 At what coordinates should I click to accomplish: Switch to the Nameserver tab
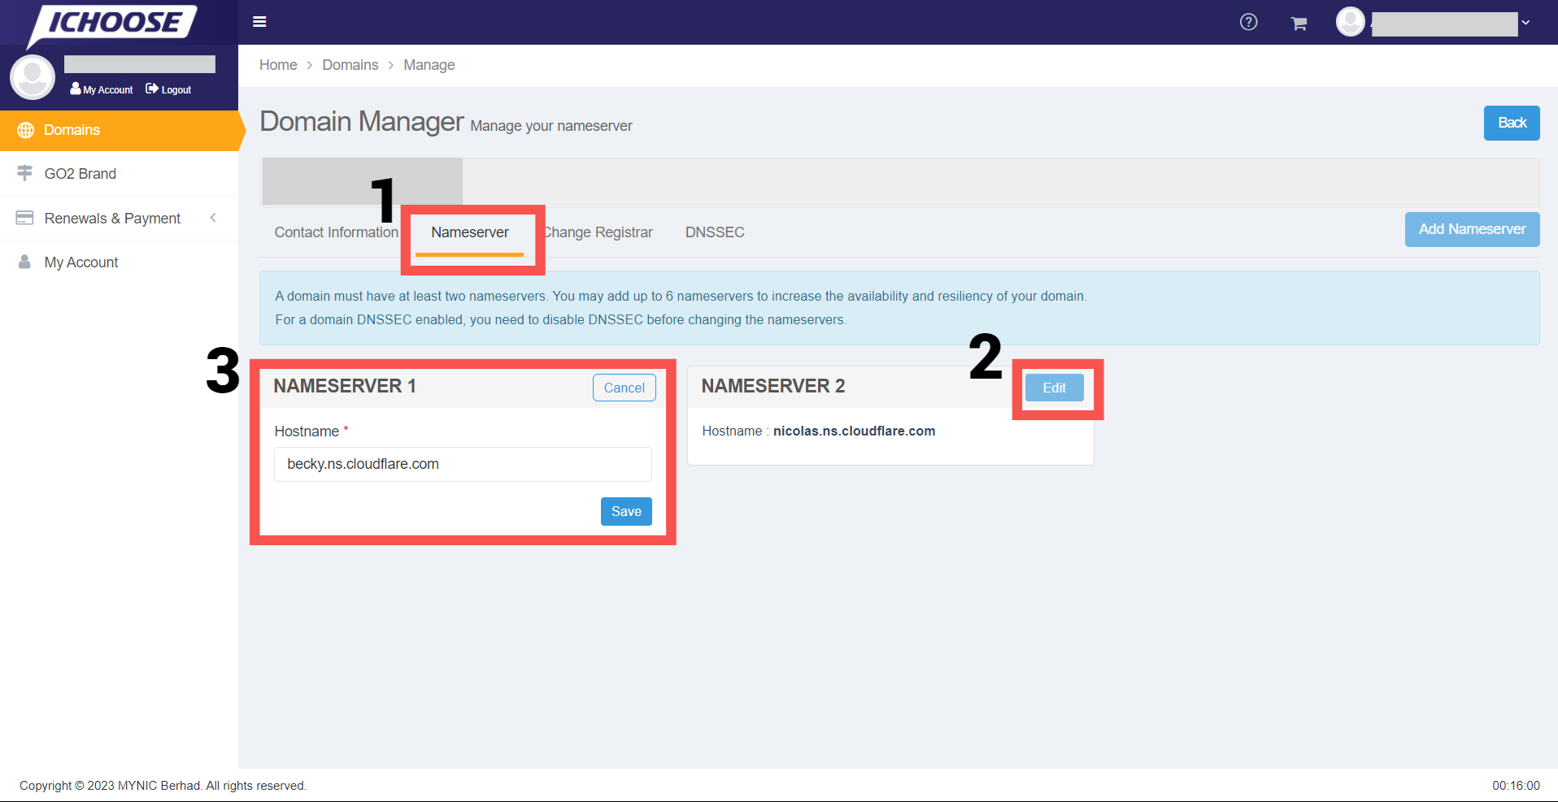click(x=470, y=232)
